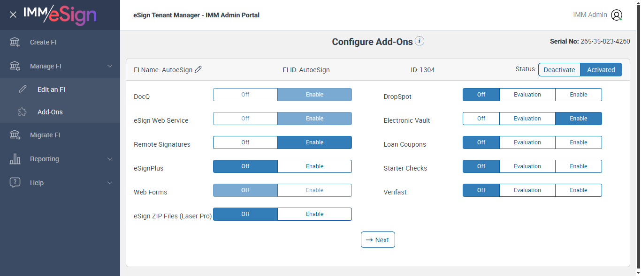This screenshot has width=641, height=276.
Task: Expand the Help menu chevron
Action: click(110, 183)
